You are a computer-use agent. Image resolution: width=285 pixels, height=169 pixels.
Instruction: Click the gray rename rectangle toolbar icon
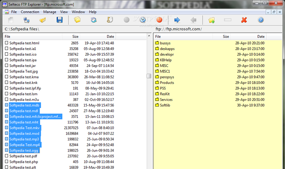point(228,20)
